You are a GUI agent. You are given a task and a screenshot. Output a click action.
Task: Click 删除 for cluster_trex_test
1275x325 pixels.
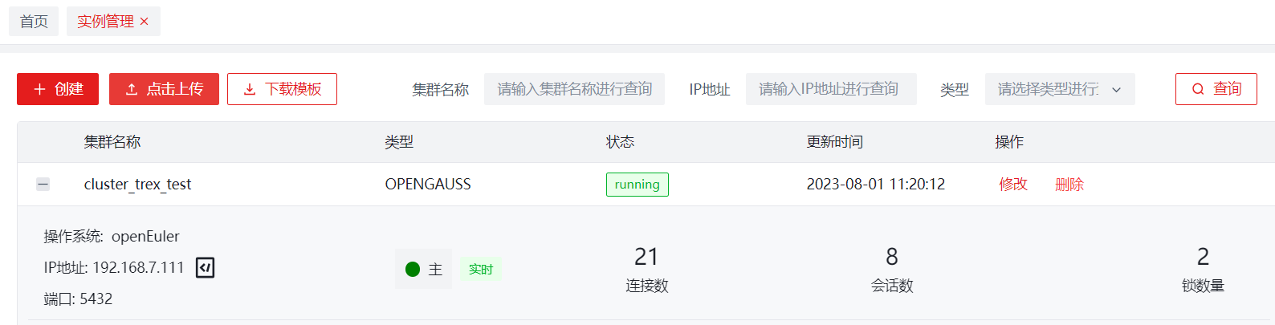1069,185
